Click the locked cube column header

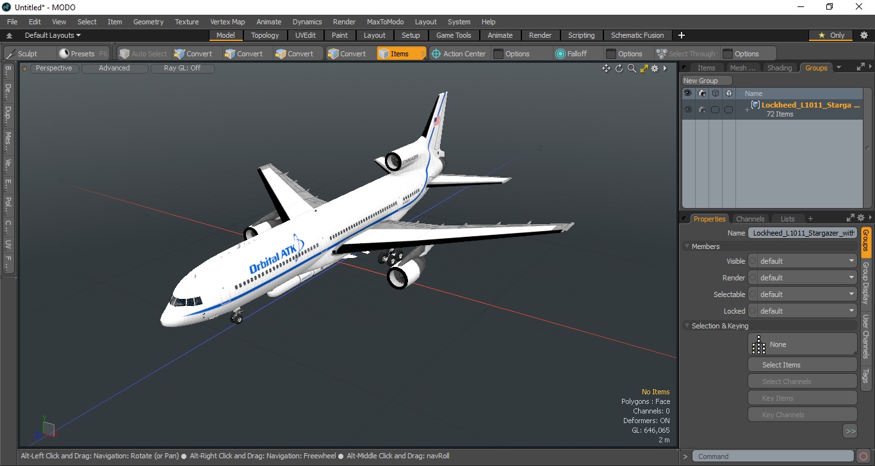(728, 93)
